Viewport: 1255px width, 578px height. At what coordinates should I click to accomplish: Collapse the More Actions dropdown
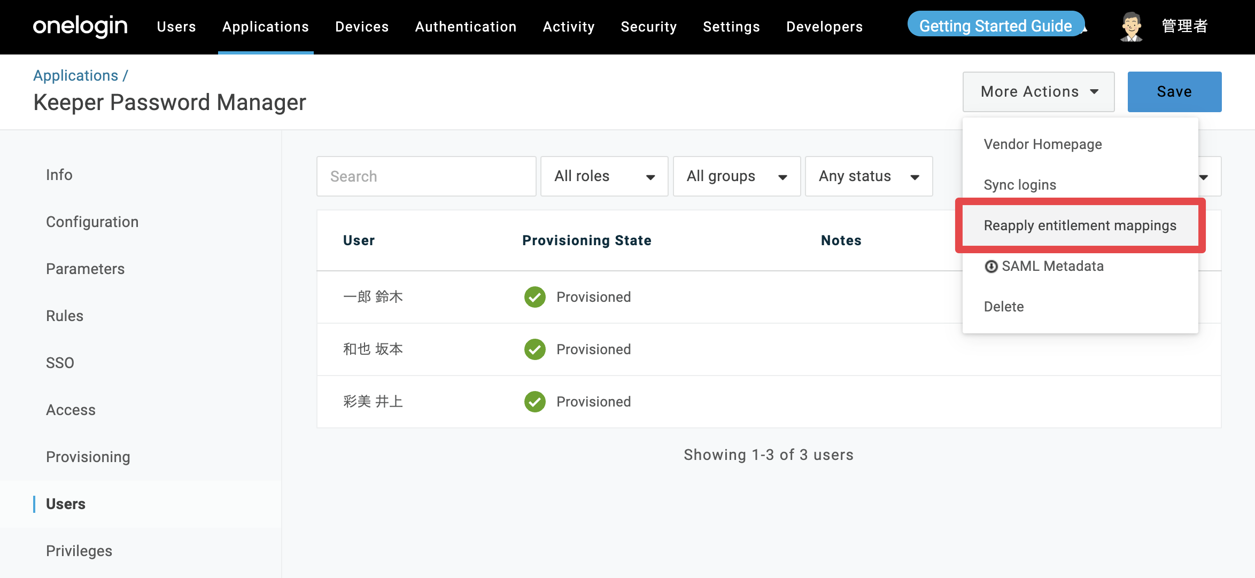(x=1039, y=92)
